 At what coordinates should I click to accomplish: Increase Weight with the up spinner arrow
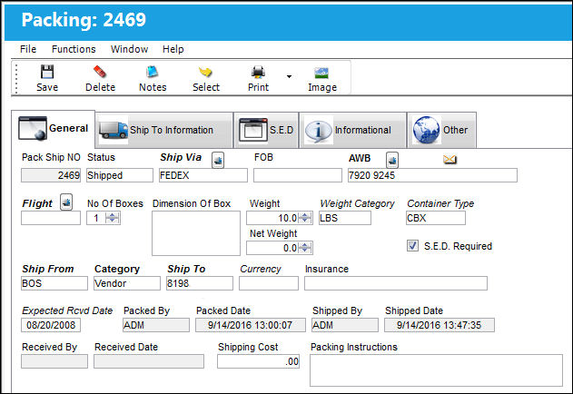point(305,215)
